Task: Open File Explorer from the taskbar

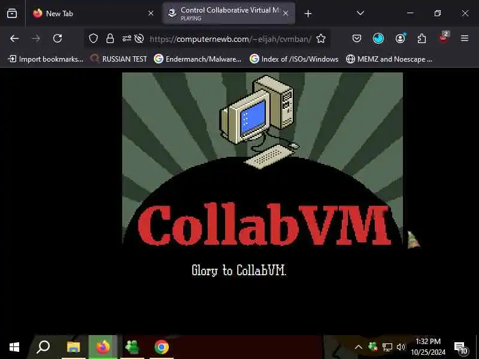Action: 73,347
